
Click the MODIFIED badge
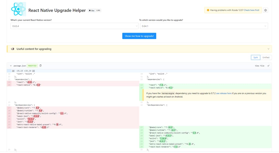pyautogui.click(x=32, y=66)
